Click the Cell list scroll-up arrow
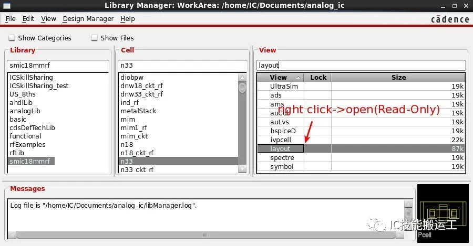 tap(242, 78)
